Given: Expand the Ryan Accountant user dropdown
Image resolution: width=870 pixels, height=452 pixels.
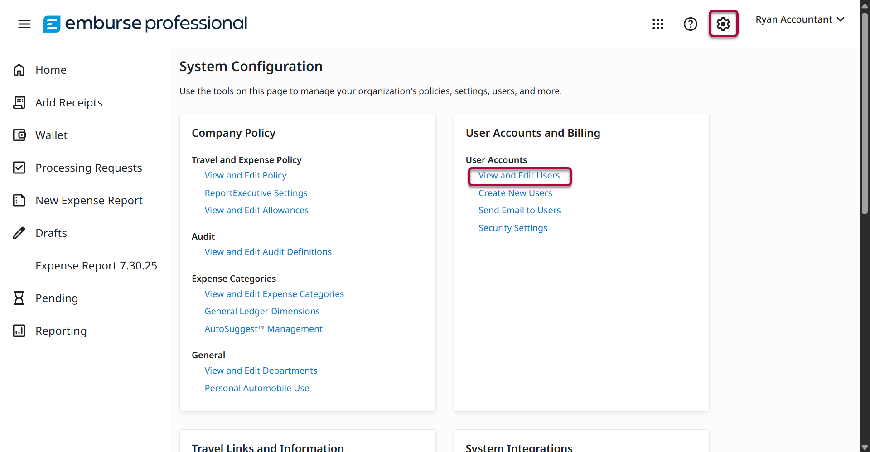Looking at the screenshot, I should pos(800,19).
